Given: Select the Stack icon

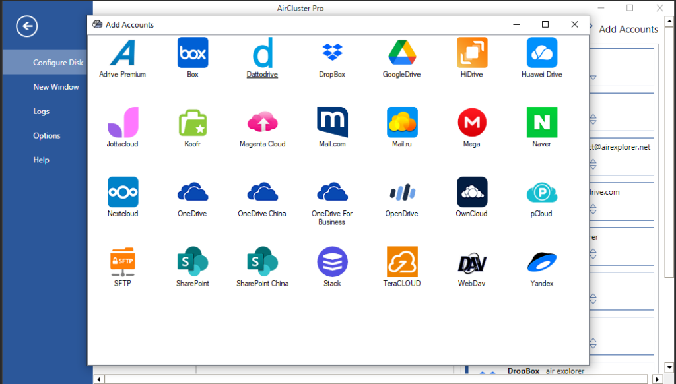Looking at the screenshot, I should (x=333, y=262).
